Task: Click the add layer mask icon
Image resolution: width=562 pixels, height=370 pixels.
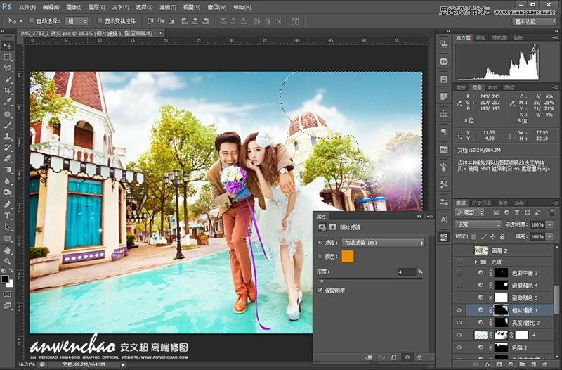Action: coord(499,364)
